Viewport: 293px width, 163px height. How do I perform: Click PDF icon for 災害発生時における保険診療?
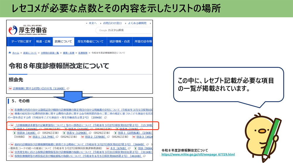pyautogui.click(x=12, y=152)
